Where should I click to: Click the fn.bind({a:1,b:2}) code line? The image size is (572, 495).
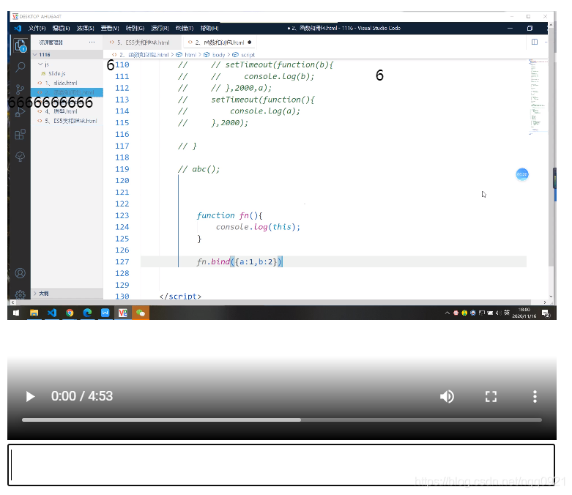tap(239, 262)
